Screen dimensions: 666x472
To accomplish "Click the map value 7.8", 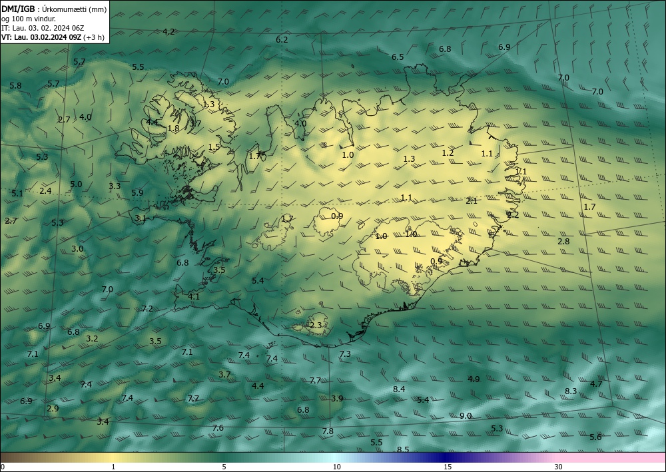I will coord(328,431).
